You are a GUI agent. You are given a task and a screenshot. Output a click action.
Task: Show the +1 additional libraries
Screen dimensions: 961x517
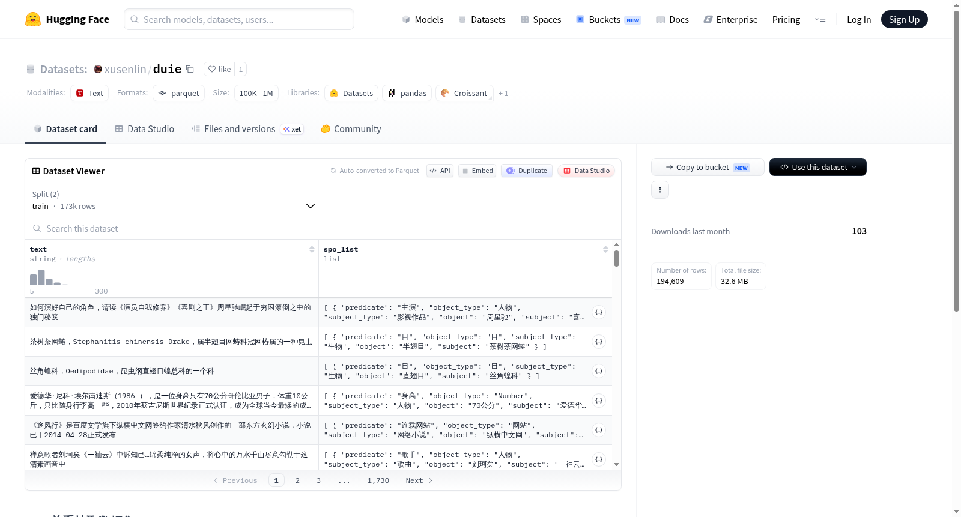click(503, 93)
